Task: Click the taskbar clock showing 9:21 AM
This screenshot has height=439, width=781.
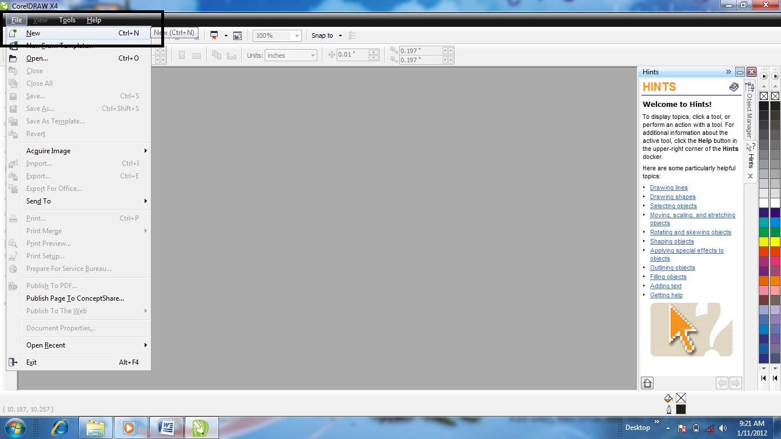Action: click(752, 428)
